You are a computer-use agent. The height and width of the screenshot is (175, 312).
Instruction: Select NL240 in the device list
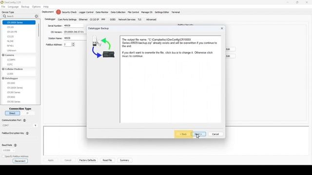click(x=10, y=41)
